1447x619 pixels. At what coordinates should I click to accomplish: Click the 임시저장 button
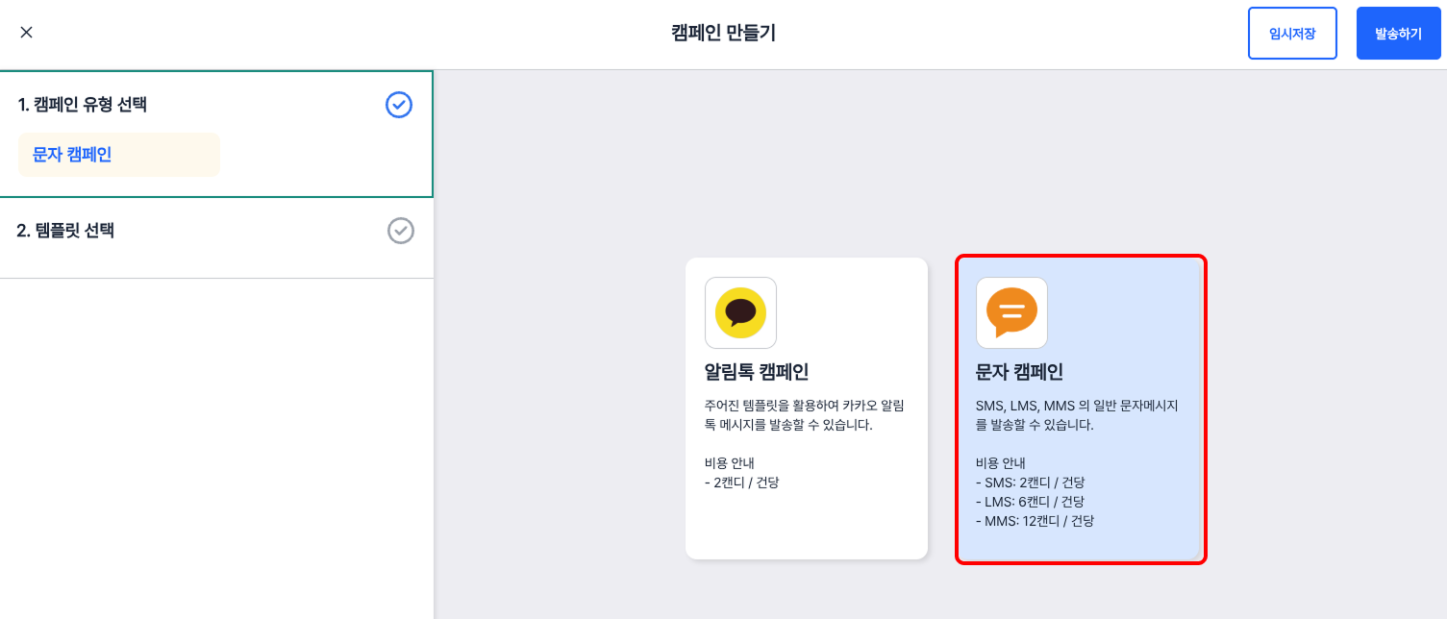point(1292,34)
